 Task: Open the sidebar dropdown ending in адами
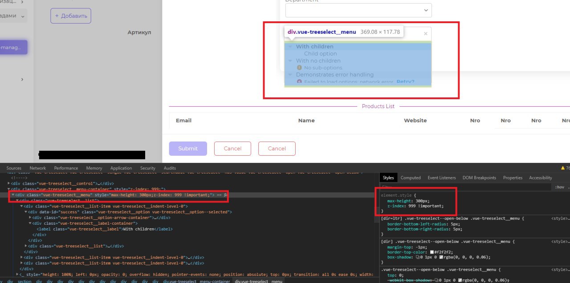13,16
